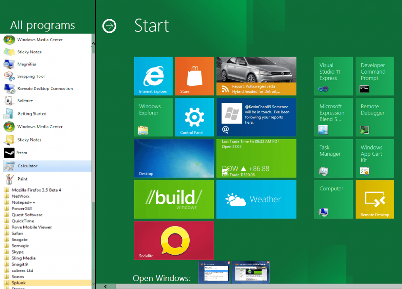
Task: Launch Visual Studio 11 Express tile
Action: (x=334, y=76)
